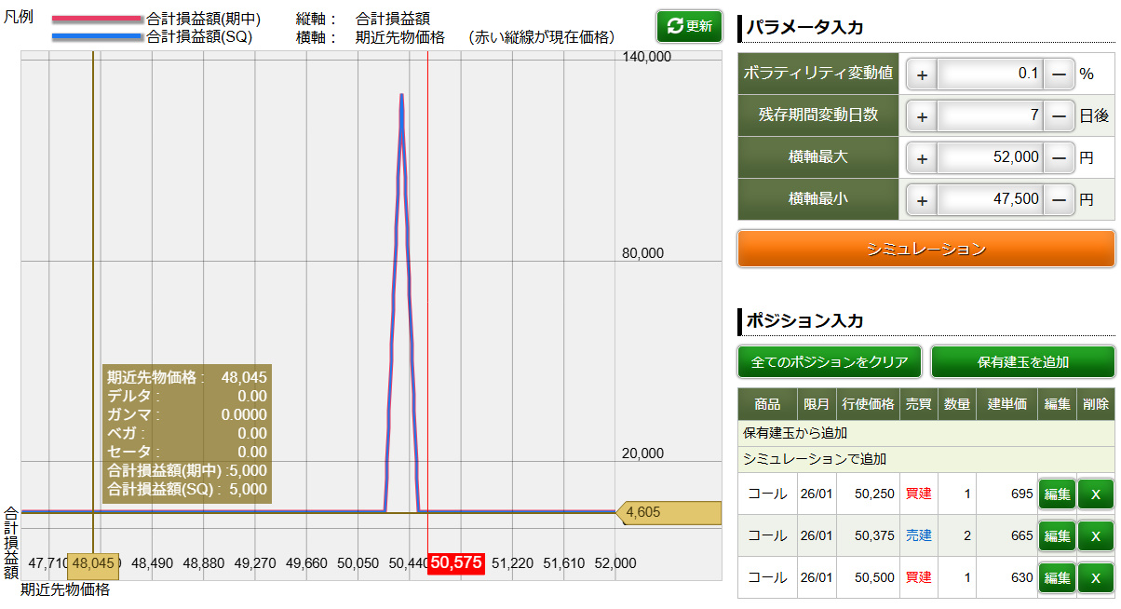1121x609 pixels.
Task: Delete the 50,500 call position
Action: [1095, 577]
